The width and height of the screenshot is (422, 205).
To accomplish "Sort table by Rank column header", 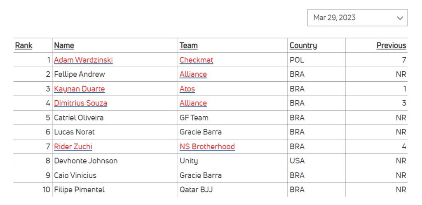I will pyautogui.click(x=23, y=45).
